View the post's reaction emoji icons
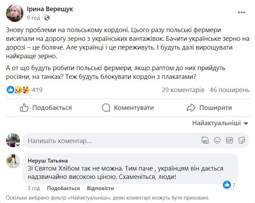 tap(17, 90)
